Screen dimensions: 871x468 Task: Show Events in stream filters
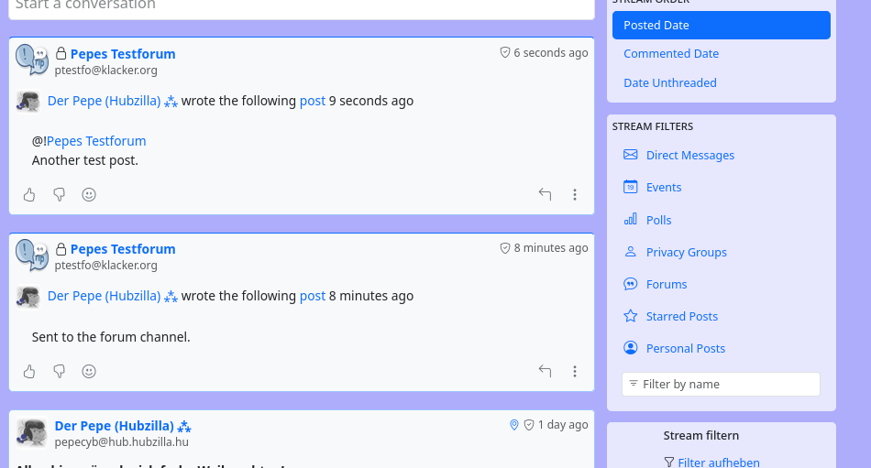tap(663, 188)
